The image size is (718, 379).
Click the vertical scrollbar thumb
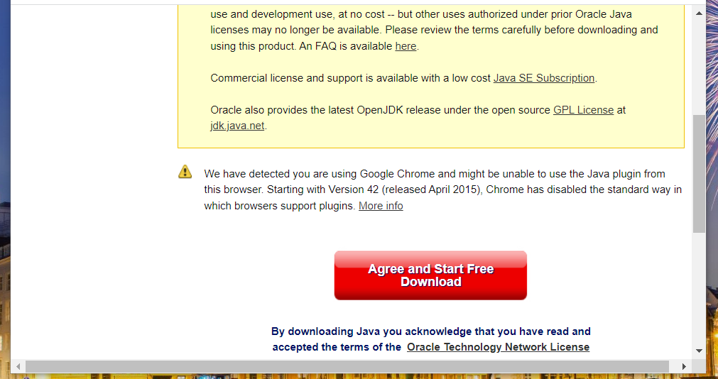699,174
